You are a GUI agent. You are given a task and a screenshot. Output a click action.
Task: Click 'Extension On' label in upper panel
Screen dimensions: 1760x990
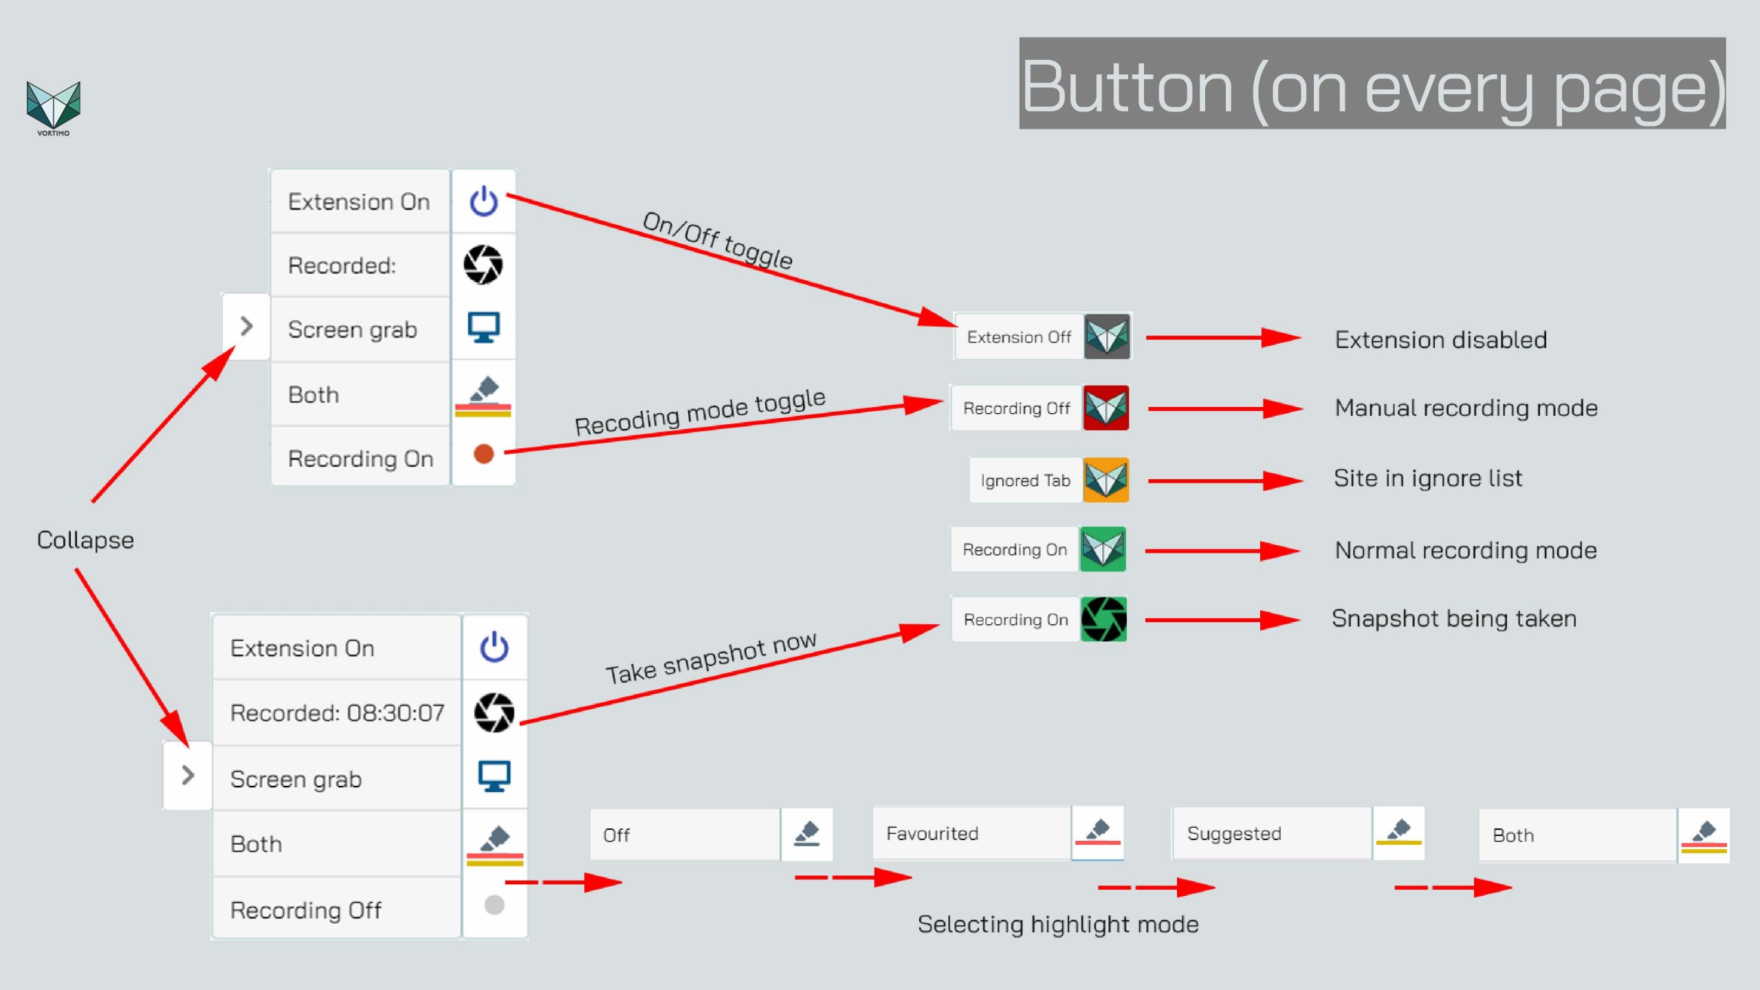pyautogui.click(x=359, y=201)
